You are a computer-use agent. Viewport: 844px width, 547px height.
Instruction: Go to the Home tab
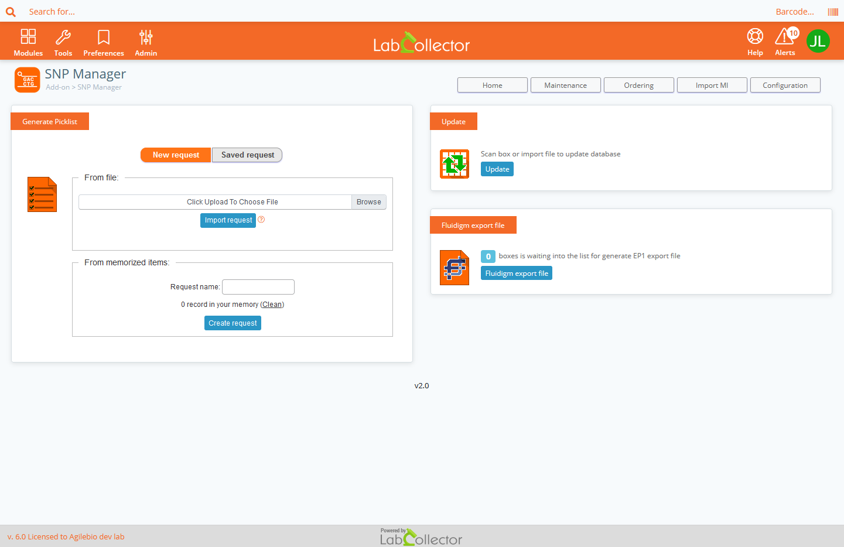[493, 85]
